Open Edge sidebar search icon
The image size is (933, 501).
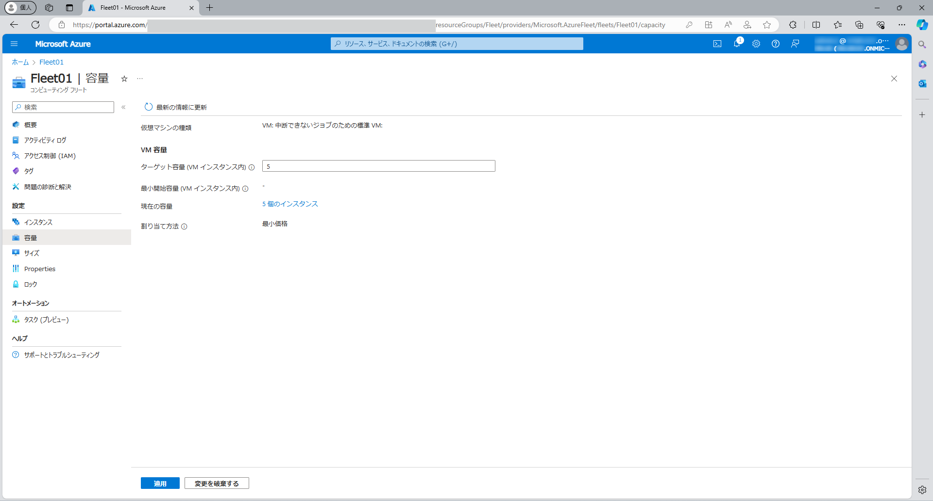[x=922, y=45]
